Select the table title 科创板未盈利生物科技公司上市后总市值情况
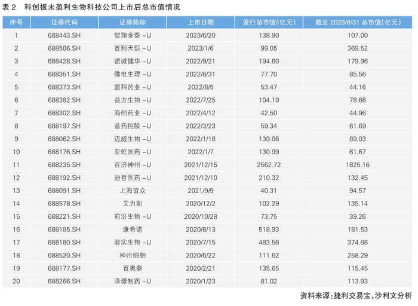This screenshot has width=418, height=306. [x=102, y=7]
